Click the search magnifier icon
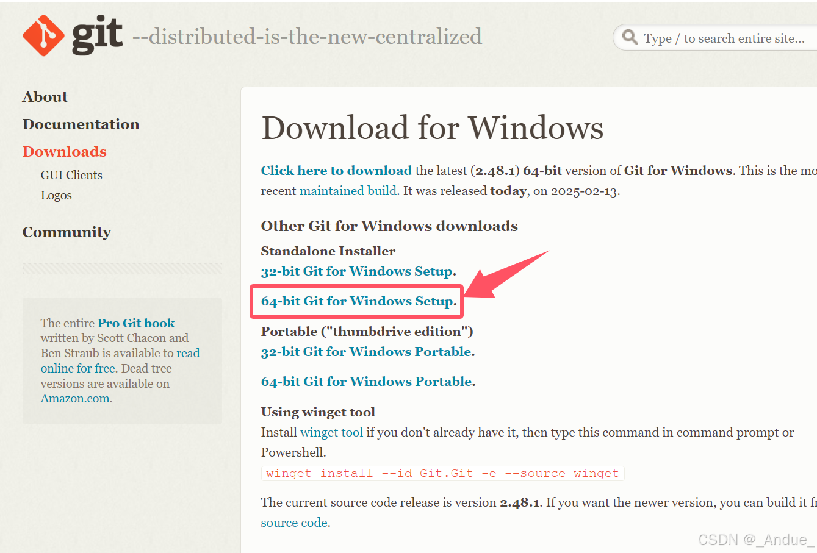The height and width of the screenshot is (553, 817). pyautogui.click(x=630, y=37)
